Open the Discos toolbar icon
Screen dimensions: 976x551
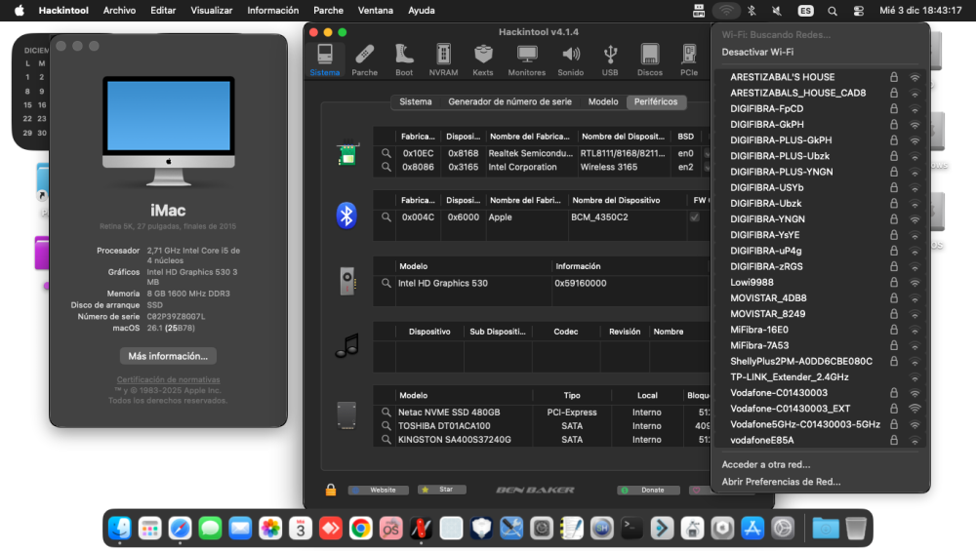[650, 59]
